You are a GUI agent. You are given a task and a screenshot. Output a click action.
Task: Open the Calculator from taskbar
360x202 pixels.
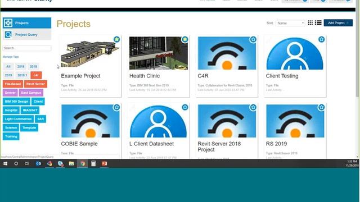(x=93, y=163)
